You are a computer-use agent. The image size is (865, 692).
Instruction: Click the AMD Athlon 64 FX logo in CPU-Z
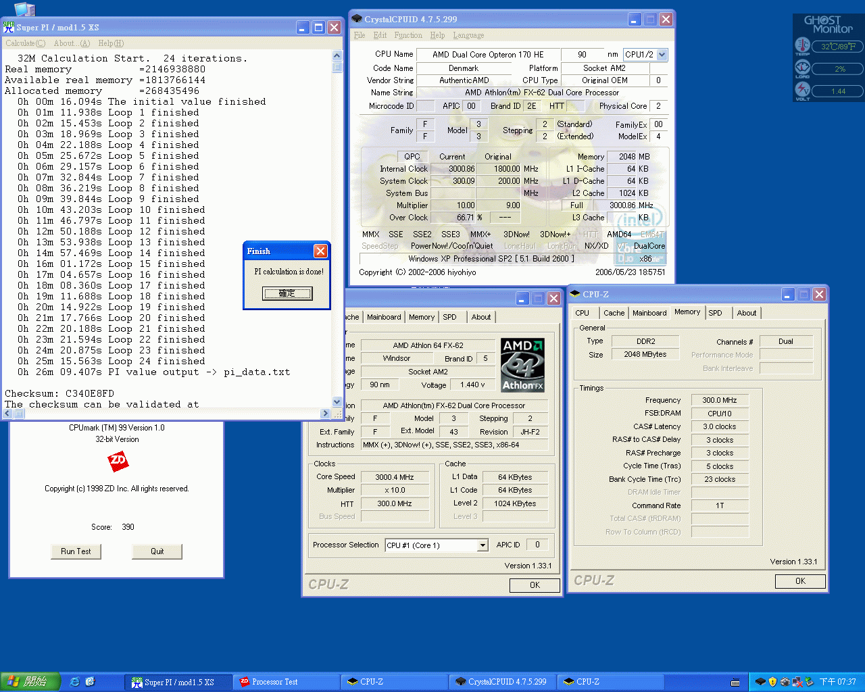tap(522, 365)
